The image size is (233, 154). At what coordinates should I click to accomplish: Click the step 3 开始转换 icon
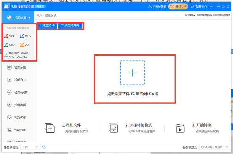click(x=180, y=128)
